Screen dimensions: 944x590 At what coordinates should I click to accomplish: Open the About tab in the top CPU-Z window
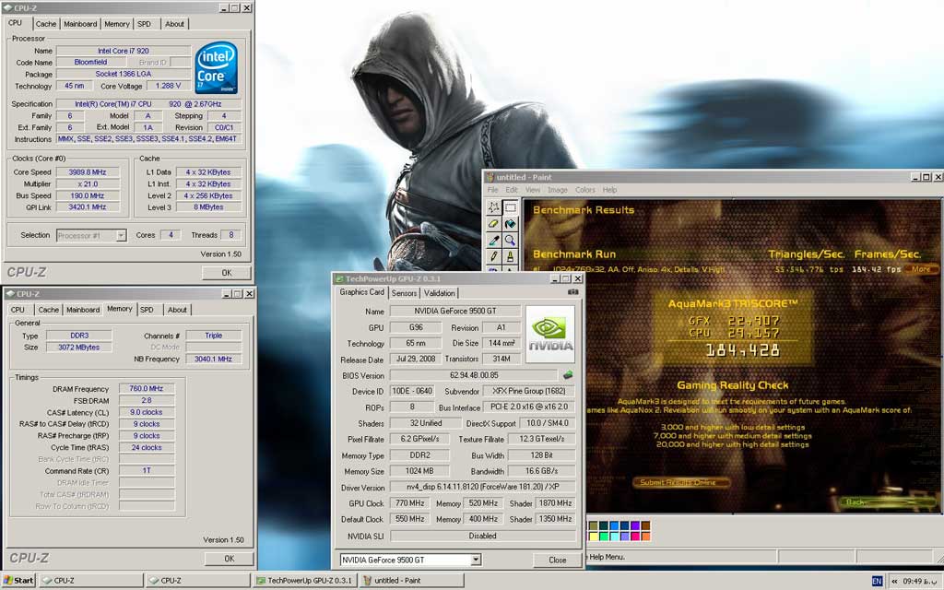coord(174,24)
